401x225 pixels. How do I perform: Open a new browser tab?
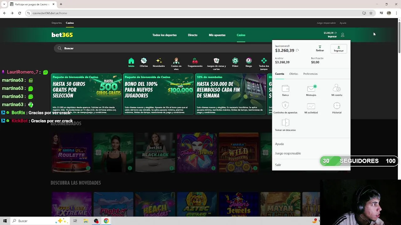[61, 4]
